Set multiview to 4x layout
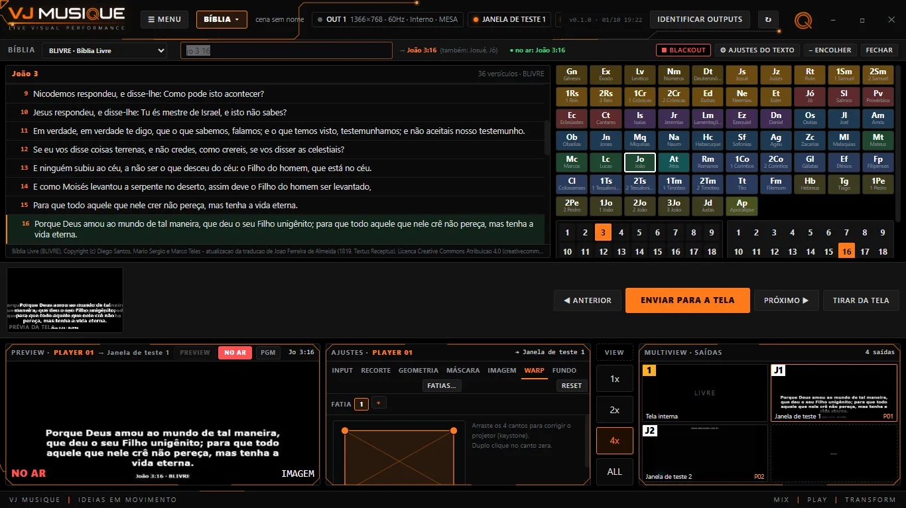 click(615, 441)
